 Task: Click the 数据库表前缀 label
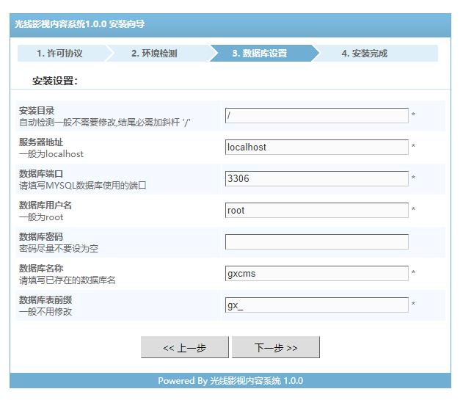click(45, 300)
